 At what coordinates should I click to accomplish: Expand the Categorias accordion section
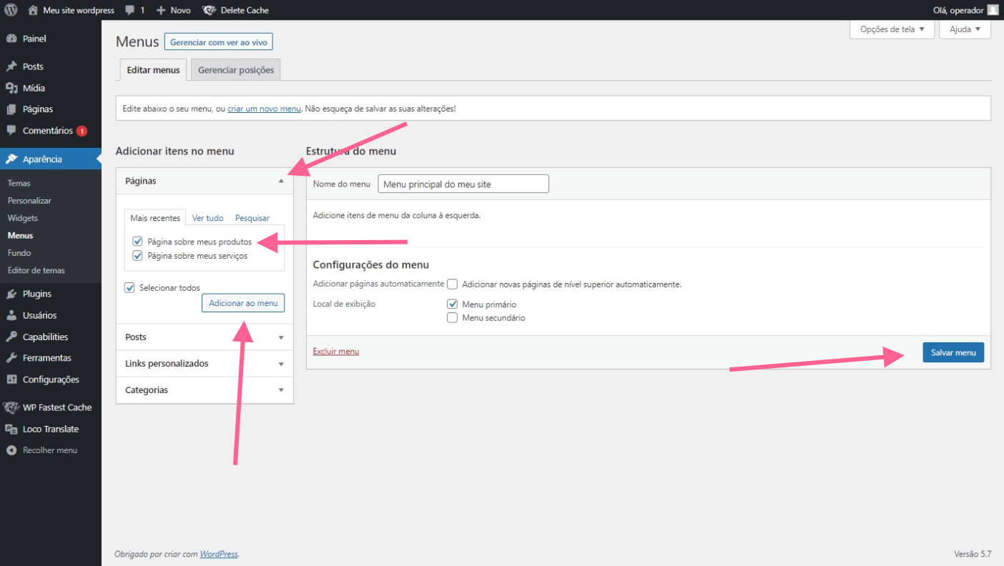pyautogui.click(x=205, y=389)
